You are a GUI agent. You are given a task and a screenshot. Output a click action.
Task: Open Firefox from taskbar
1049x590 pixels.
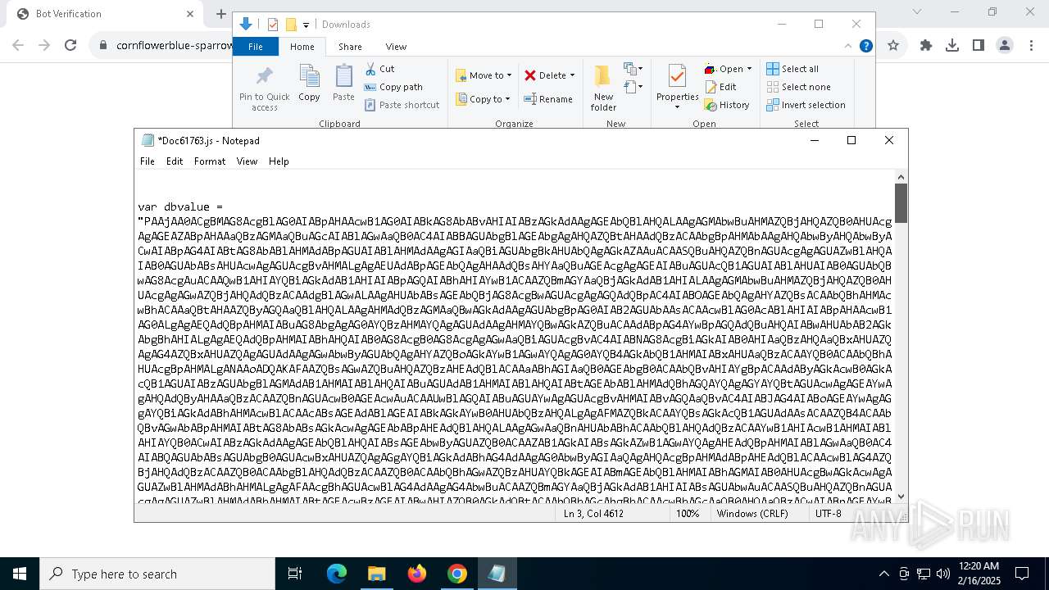[x=417, y=574]
